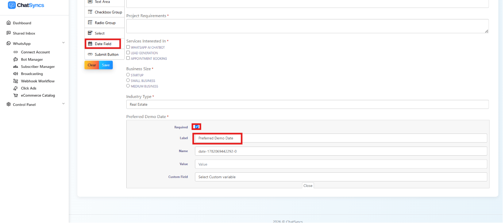Click the Broadcasting megaphone icon
Screen dimensions: 503x223
pyautogui.click(x=15, y=74)
